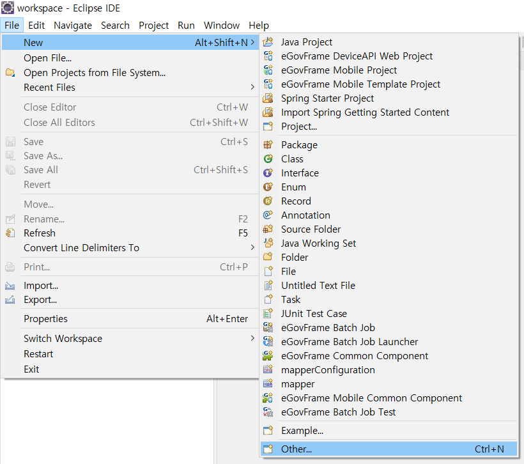The width and height of the screenshot is (524, 464).
Task: Click eGovFrame Mobile Template Project icon
Action: (268, 84)
